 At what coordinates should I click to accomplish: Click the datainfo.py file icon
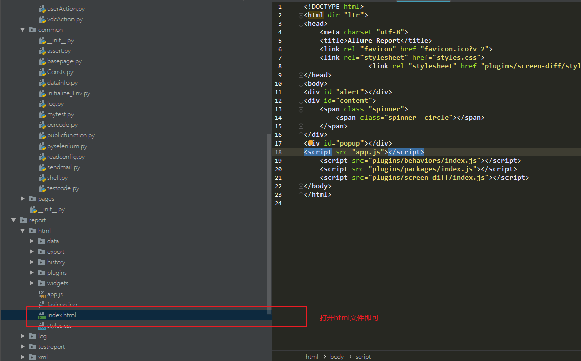tap(42, 83)
